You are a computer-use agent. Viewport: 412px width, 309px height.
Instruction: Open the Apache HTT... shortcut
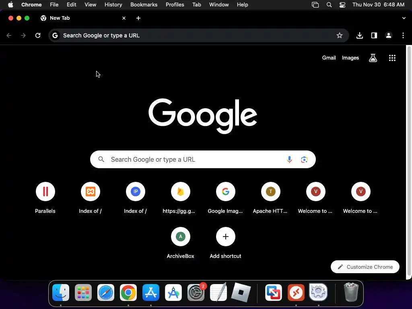pos(271,198)
